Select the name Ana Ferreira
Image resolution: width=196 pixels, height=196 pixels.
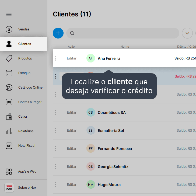pos(109,58)
